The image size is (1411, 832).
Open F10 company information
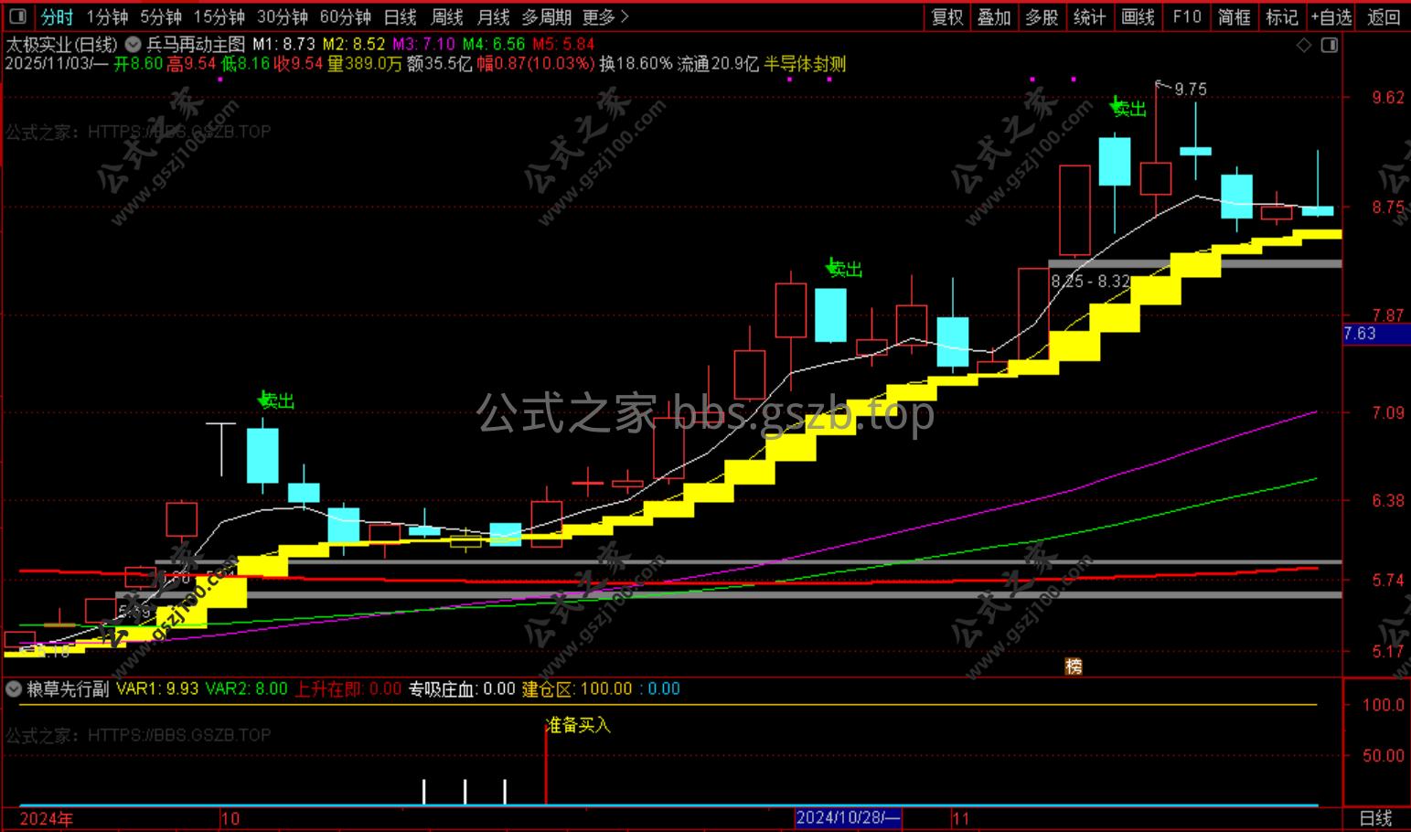click(1187, 16)
